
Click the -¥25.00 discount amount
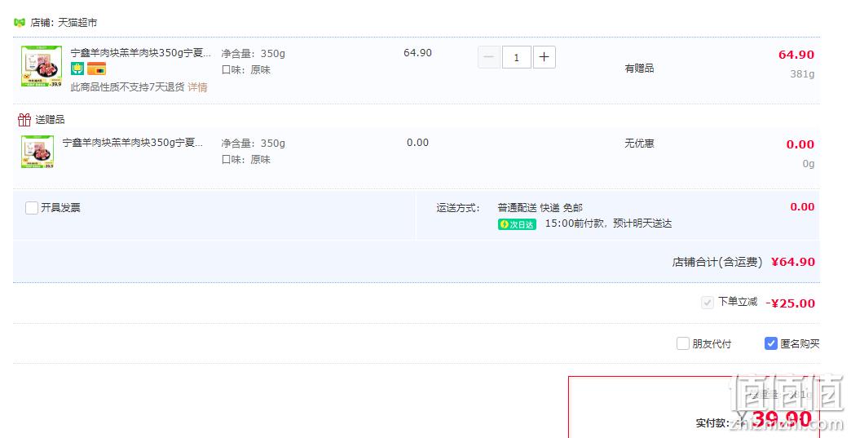coord(790,303)
